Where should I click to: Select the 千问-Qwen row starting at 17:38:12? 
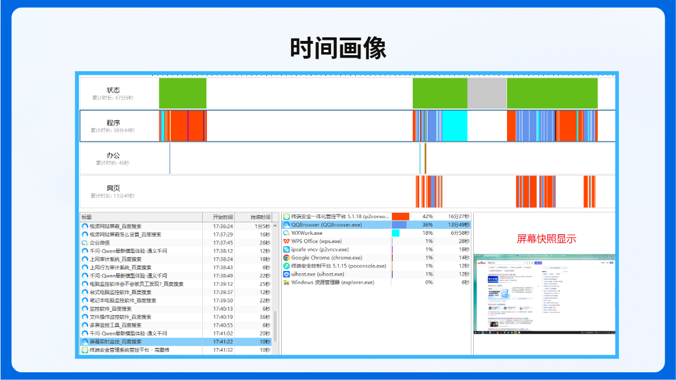tap(177, 251)
